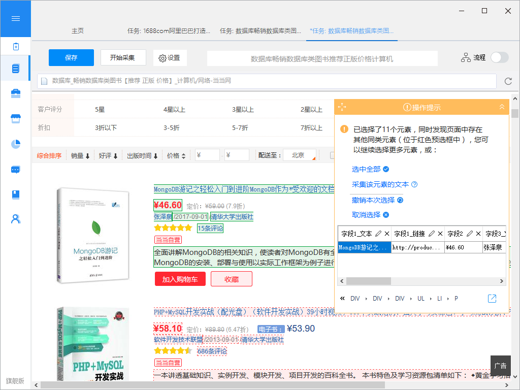Select the active *任务: 数据库畅销 tab

[x=351, y=31]
